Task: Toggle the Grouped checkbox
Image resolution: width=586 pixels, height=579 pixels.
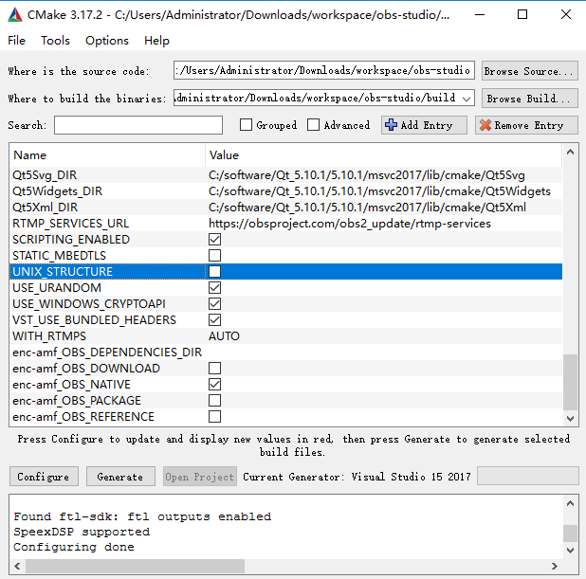Action: (x=246, y=125)
